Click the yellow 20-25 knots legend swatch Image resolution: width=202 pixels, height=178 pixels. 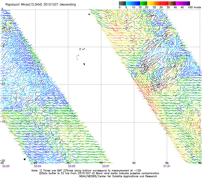click(x=151, y=3)
